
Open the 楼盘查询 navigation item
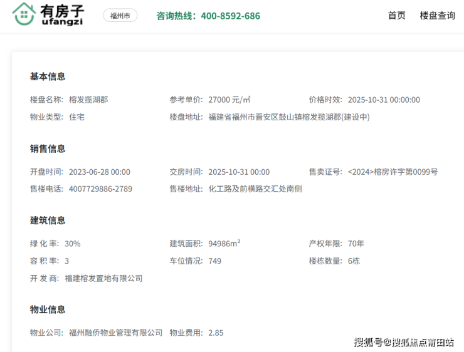[437, 16]
